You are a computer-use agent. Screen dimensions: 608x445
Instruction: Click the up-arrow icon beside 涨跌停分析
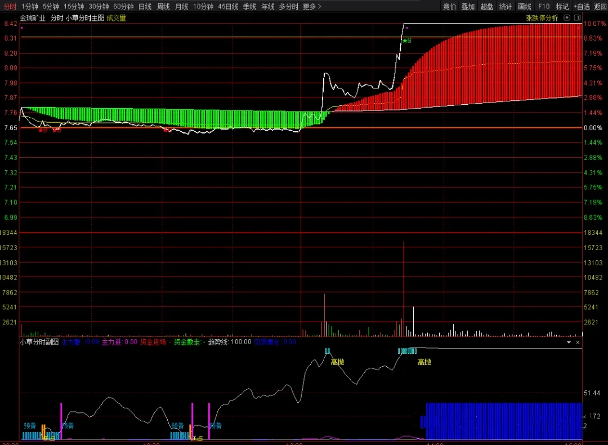point(567,18)
